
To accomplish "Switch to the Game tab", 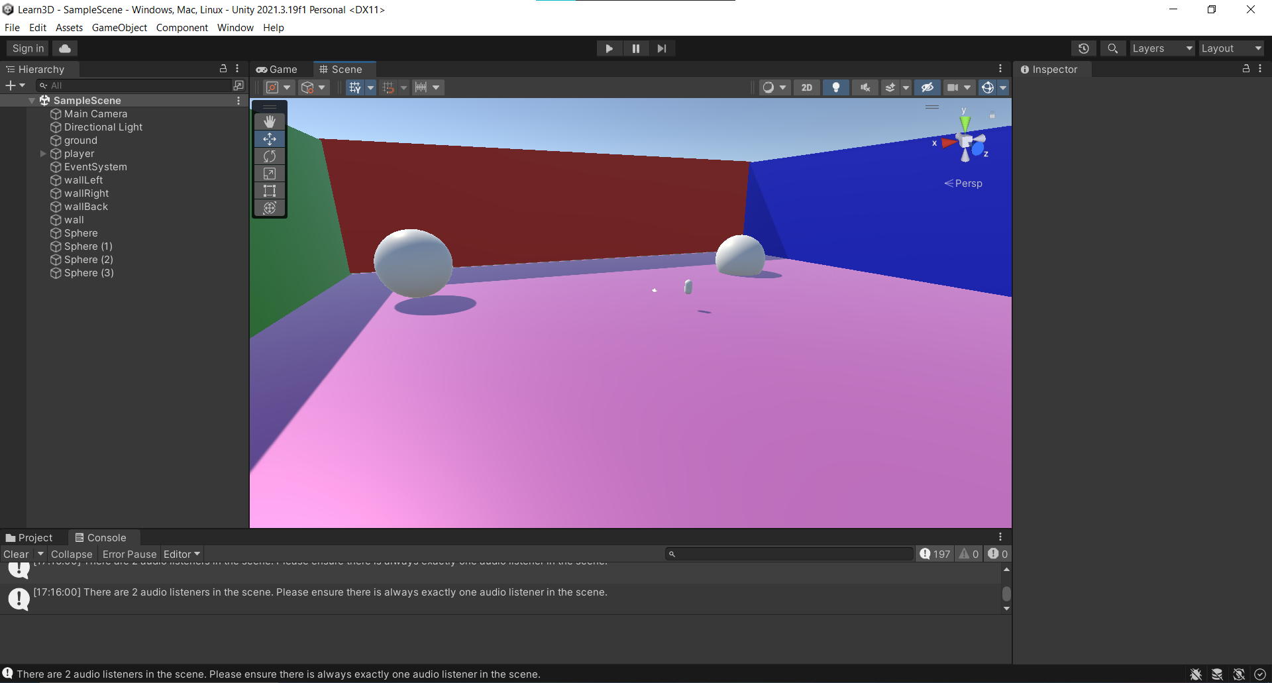I will pyautogui.click(x=278, y=69).
